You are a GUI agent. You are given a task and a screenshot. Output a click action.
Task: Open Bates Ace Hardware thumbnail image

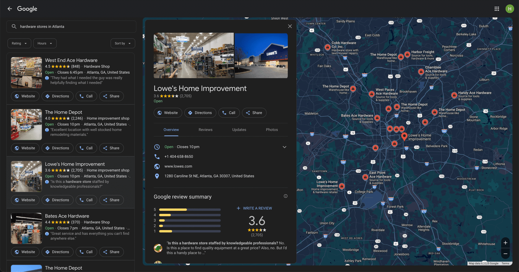[x=26, y=229]
